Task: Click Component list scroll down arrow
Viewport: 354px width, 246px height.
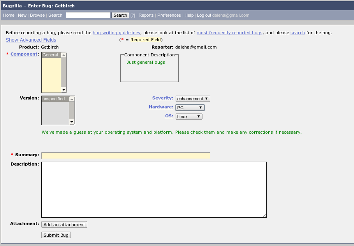Action: coord(63,90)
